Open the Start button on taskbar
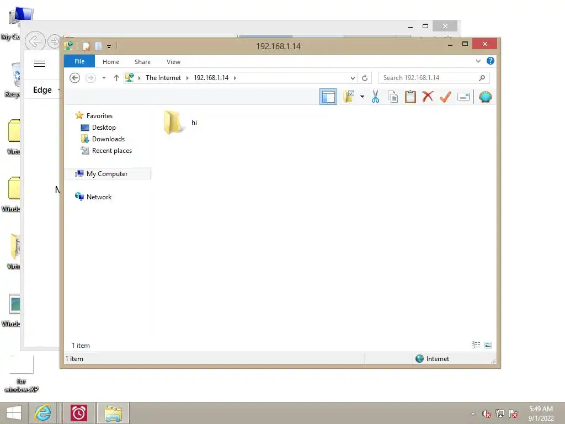 click(14, 413)
